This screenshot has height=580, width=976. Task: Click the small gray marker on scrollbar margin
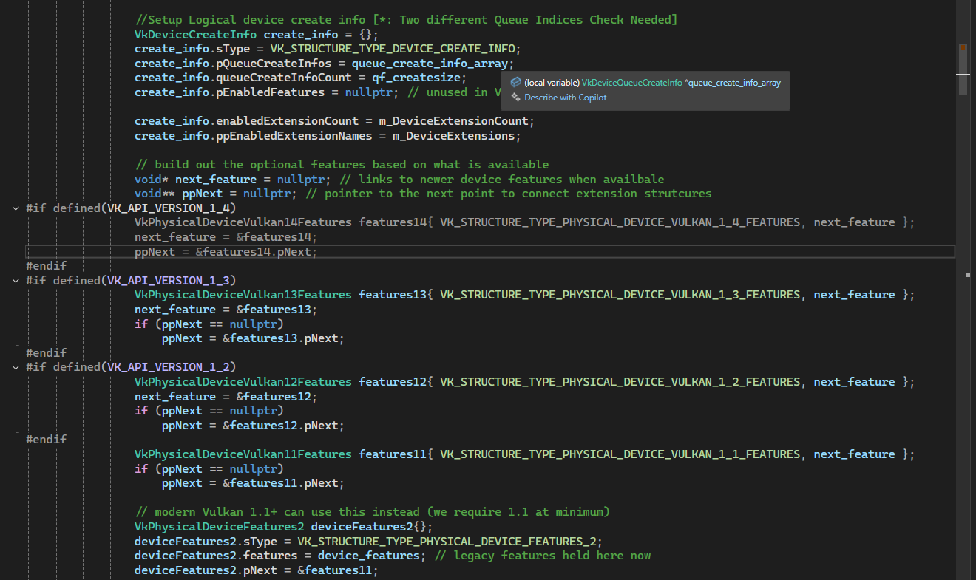click(969, 274)
